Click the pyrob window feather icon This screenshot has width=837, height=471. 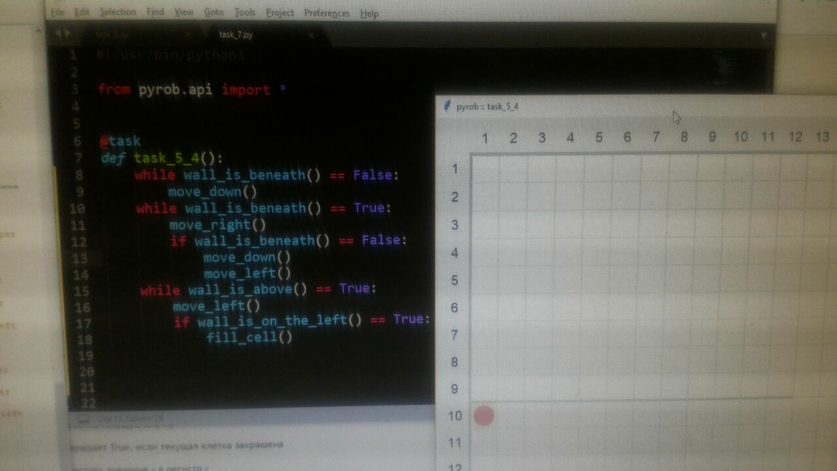[447, 106]
